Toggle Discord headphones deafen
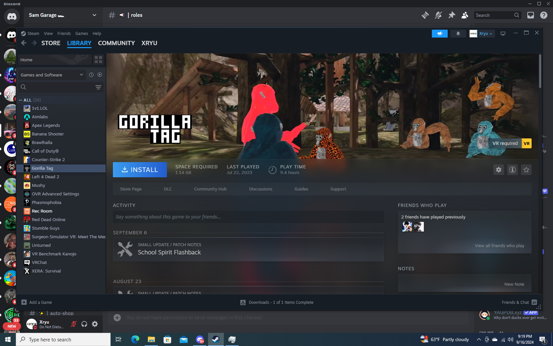The height and width of the screenshot is (346, 553). point(84,324)
